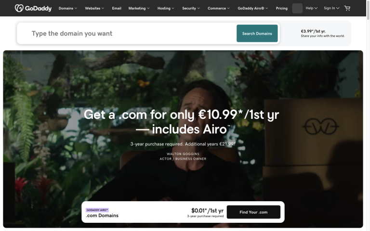
Task: Click the page vertical scrollbar
Action: click(368, 115)
